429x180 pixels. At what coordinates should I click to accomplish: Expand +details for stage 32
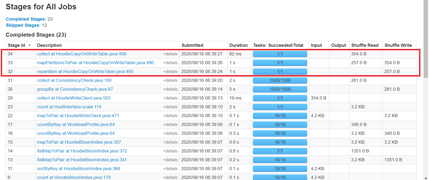click(x=170, y=71)
